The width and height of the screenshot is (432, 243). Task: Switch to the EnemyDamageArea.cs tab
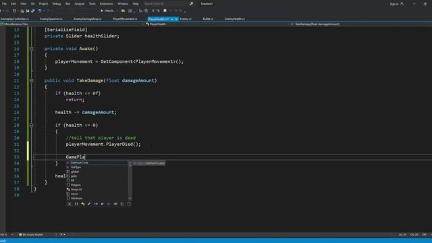coord(88,19)
